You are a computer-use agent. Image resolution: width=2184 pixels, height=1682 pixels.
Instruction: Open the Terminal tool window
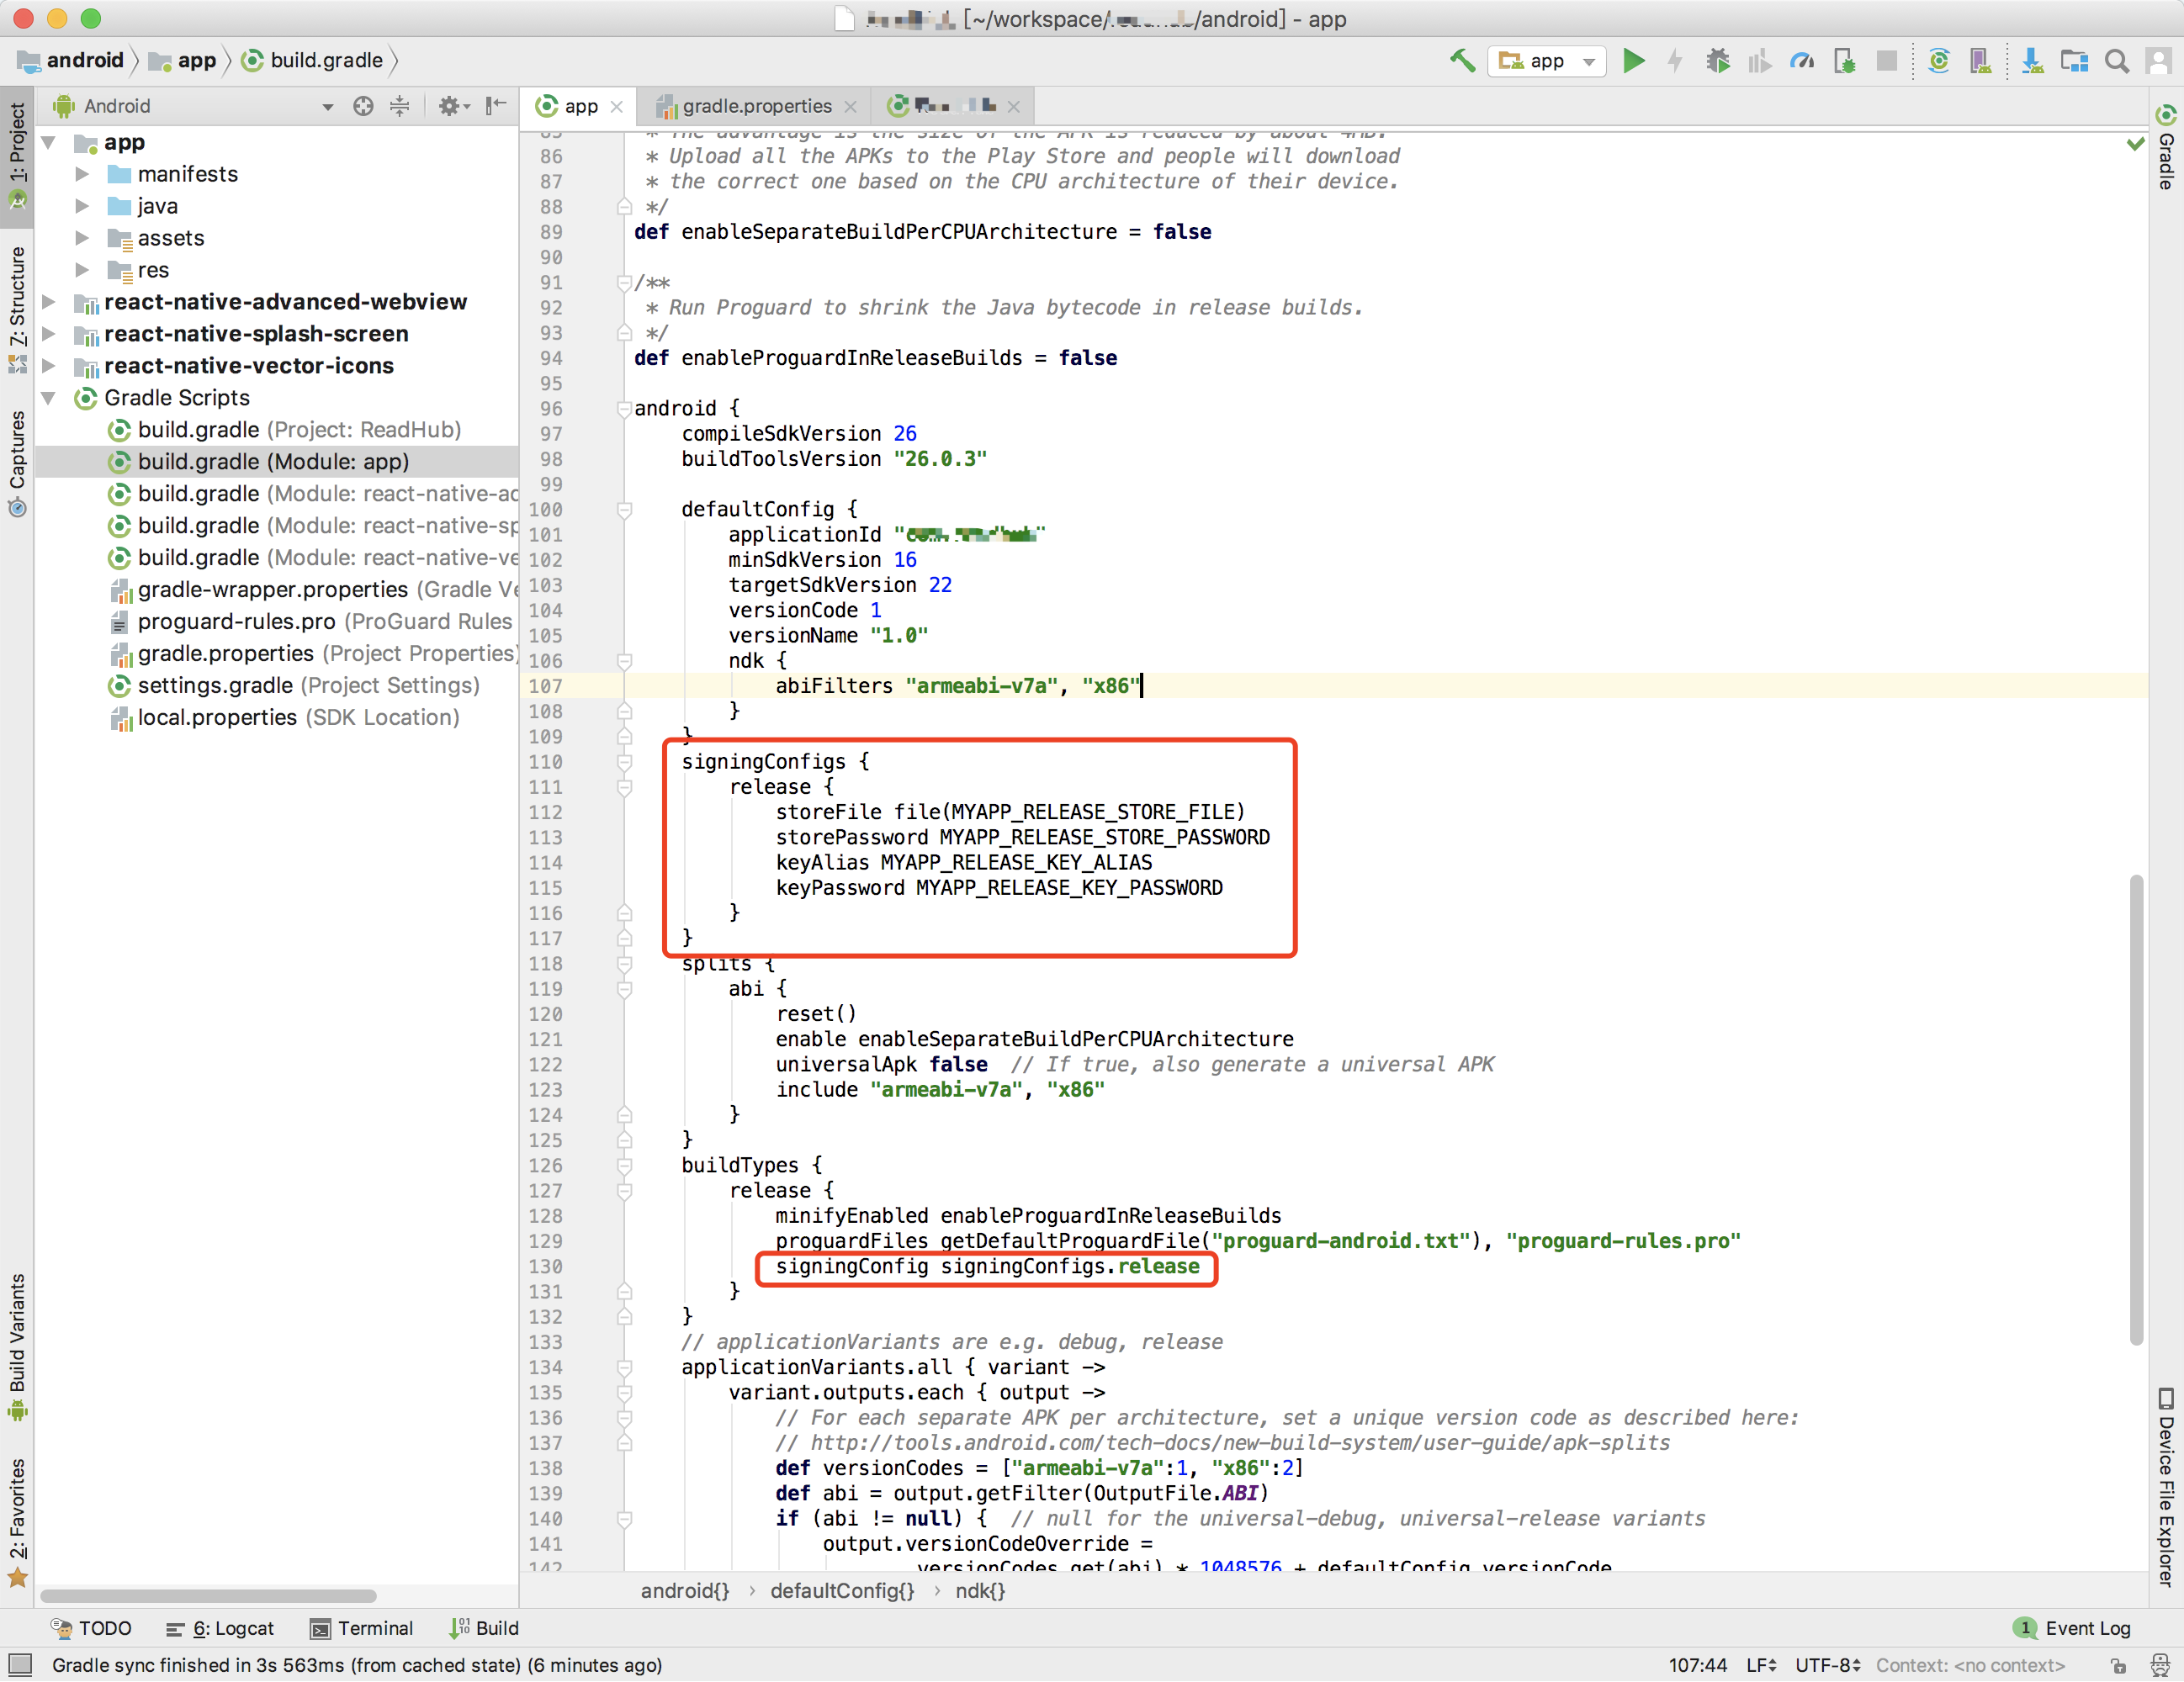point(361,1629)
